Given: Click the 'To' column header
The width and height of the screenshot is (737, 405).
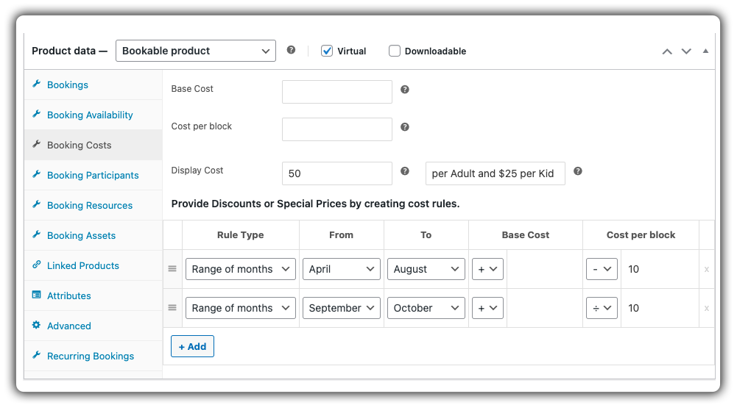Looking at the screenshot, I should point(426,234).
